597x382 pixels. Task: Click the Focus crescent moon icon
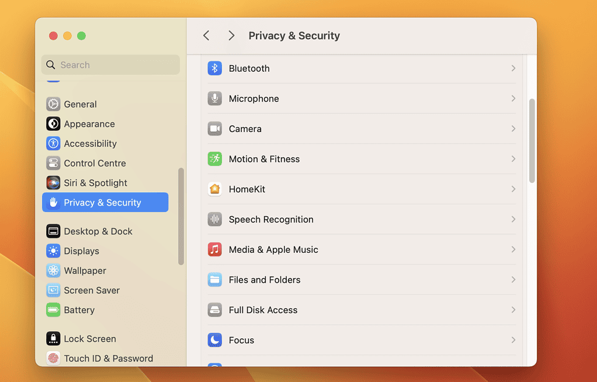point(214,340)
